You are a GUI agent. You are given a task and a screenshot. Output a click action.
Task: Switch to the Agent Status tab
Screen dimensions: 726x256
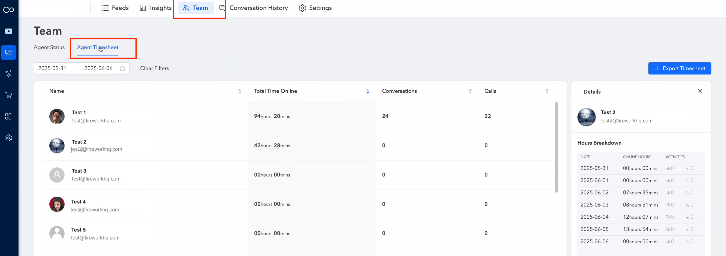[49, 47]
